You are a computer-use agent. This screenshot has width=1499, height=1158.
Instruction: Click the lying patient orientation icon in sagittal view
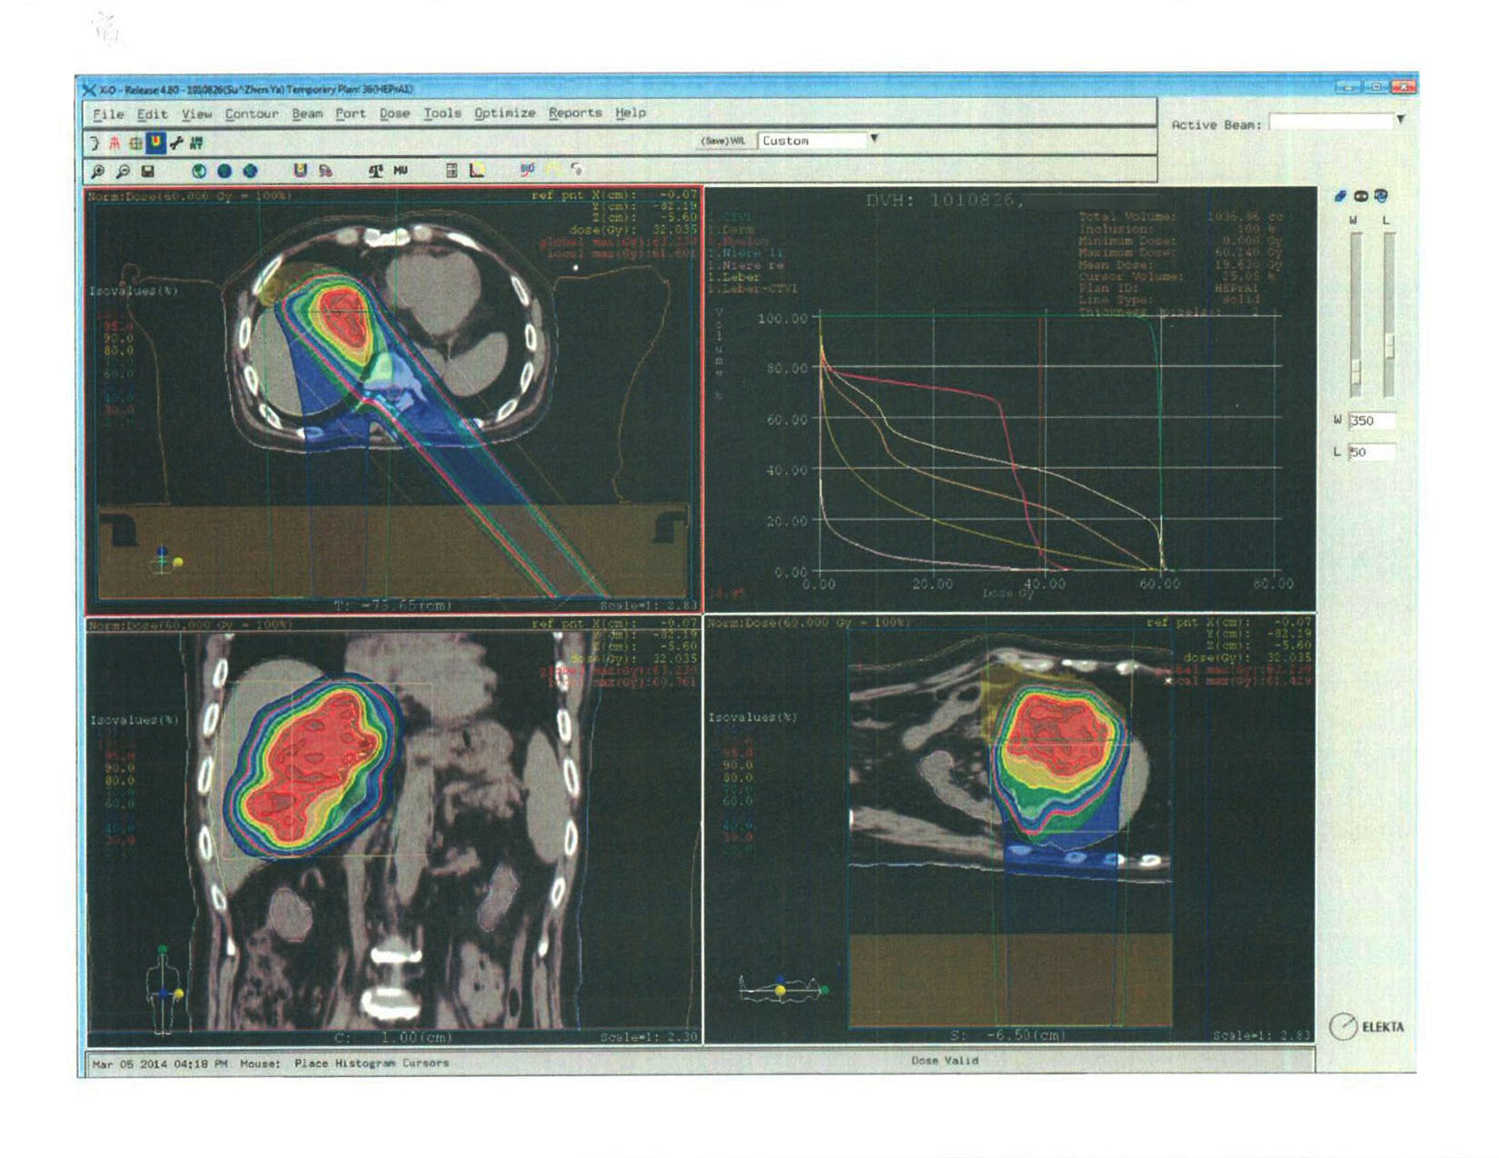783,988
